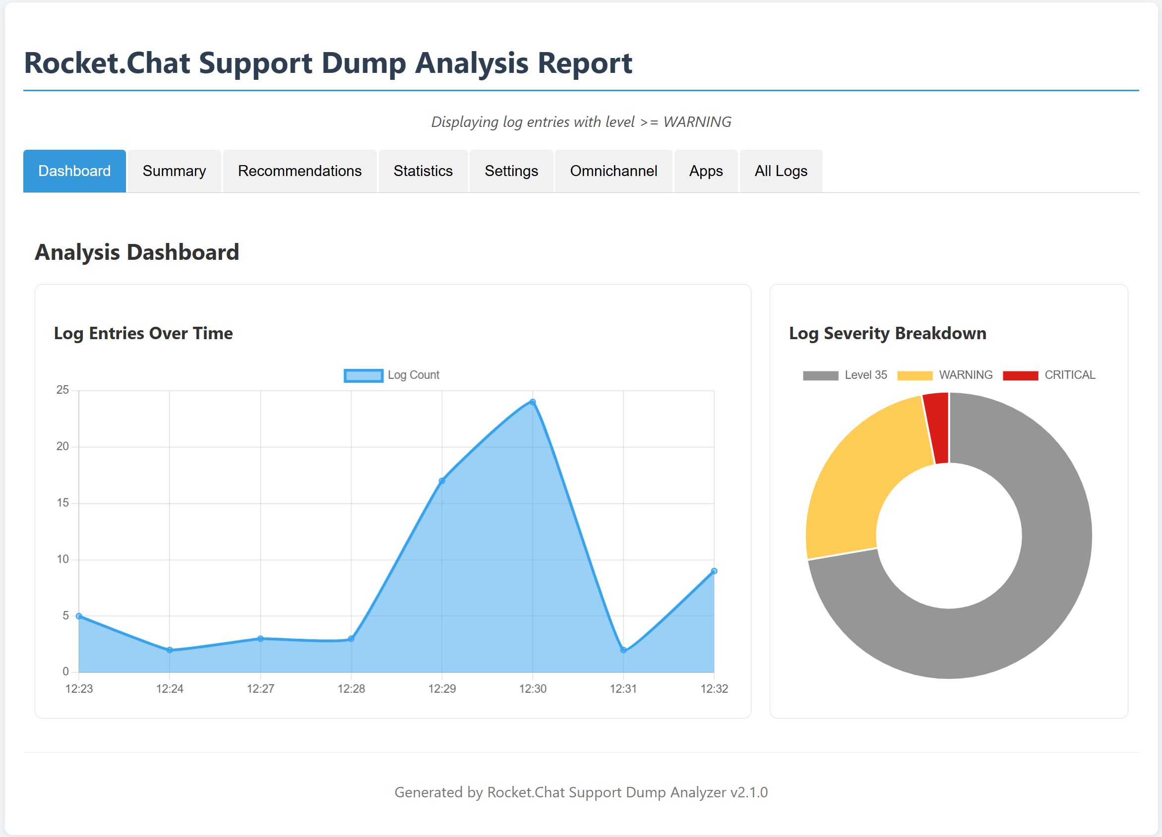Click the footer 'Analyzer v2.1.0' text
The image size is (1162, 837).
[719, 792]
